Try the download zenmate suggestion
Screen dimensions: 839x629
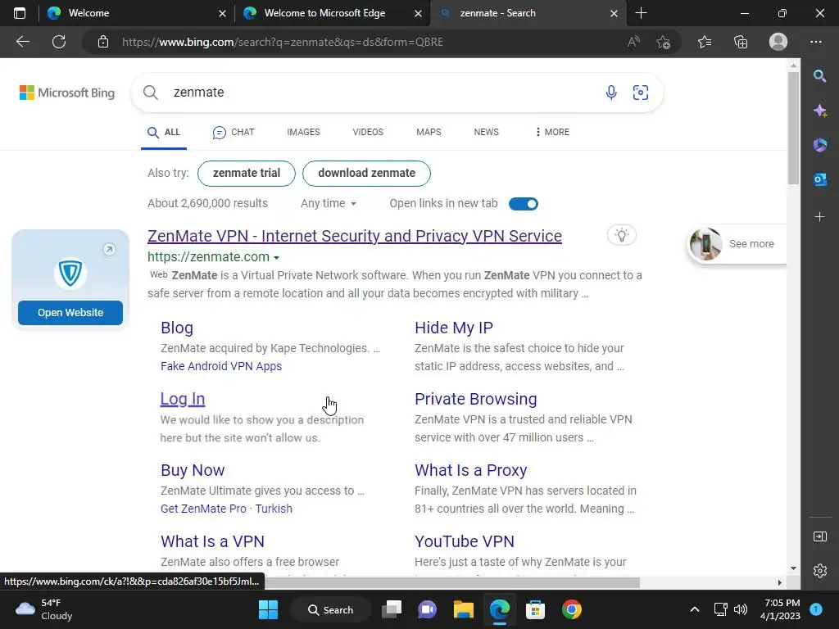tap(366, 174)
